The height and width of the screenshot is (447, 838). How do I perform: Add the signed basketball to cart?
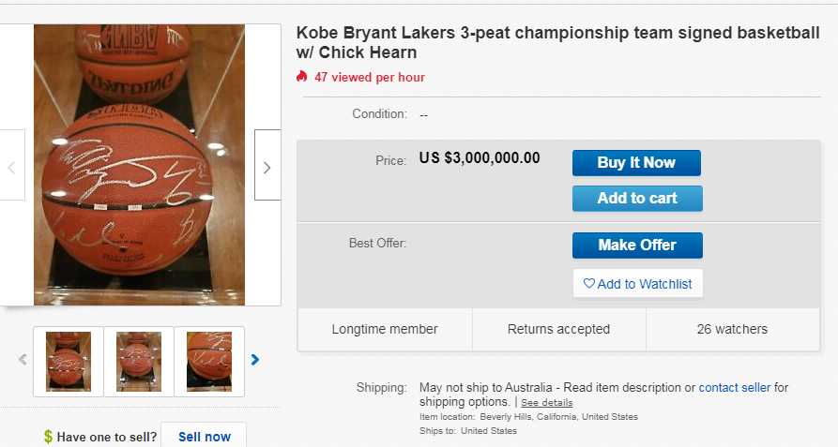coord(637,198)
